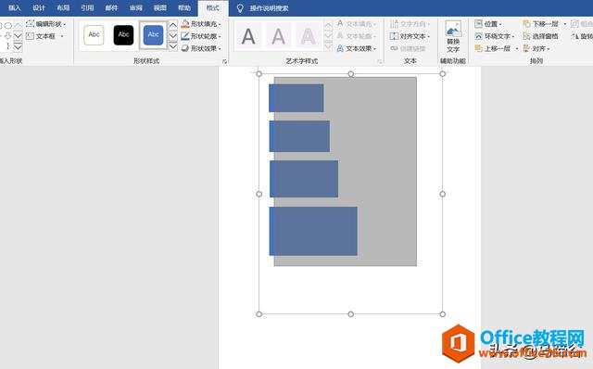Click the 替换文字 alt text icon
Screen dimensions: 593x369
point(453,37)
